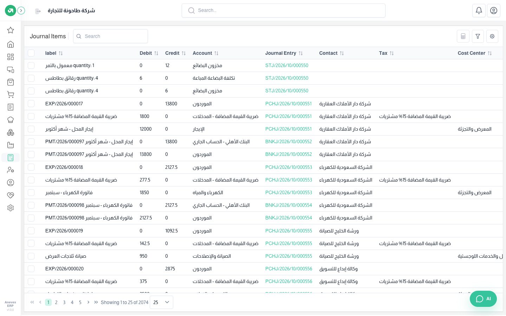
Task: Check the row for EXP/2026/000017
Action: (31, 104)
